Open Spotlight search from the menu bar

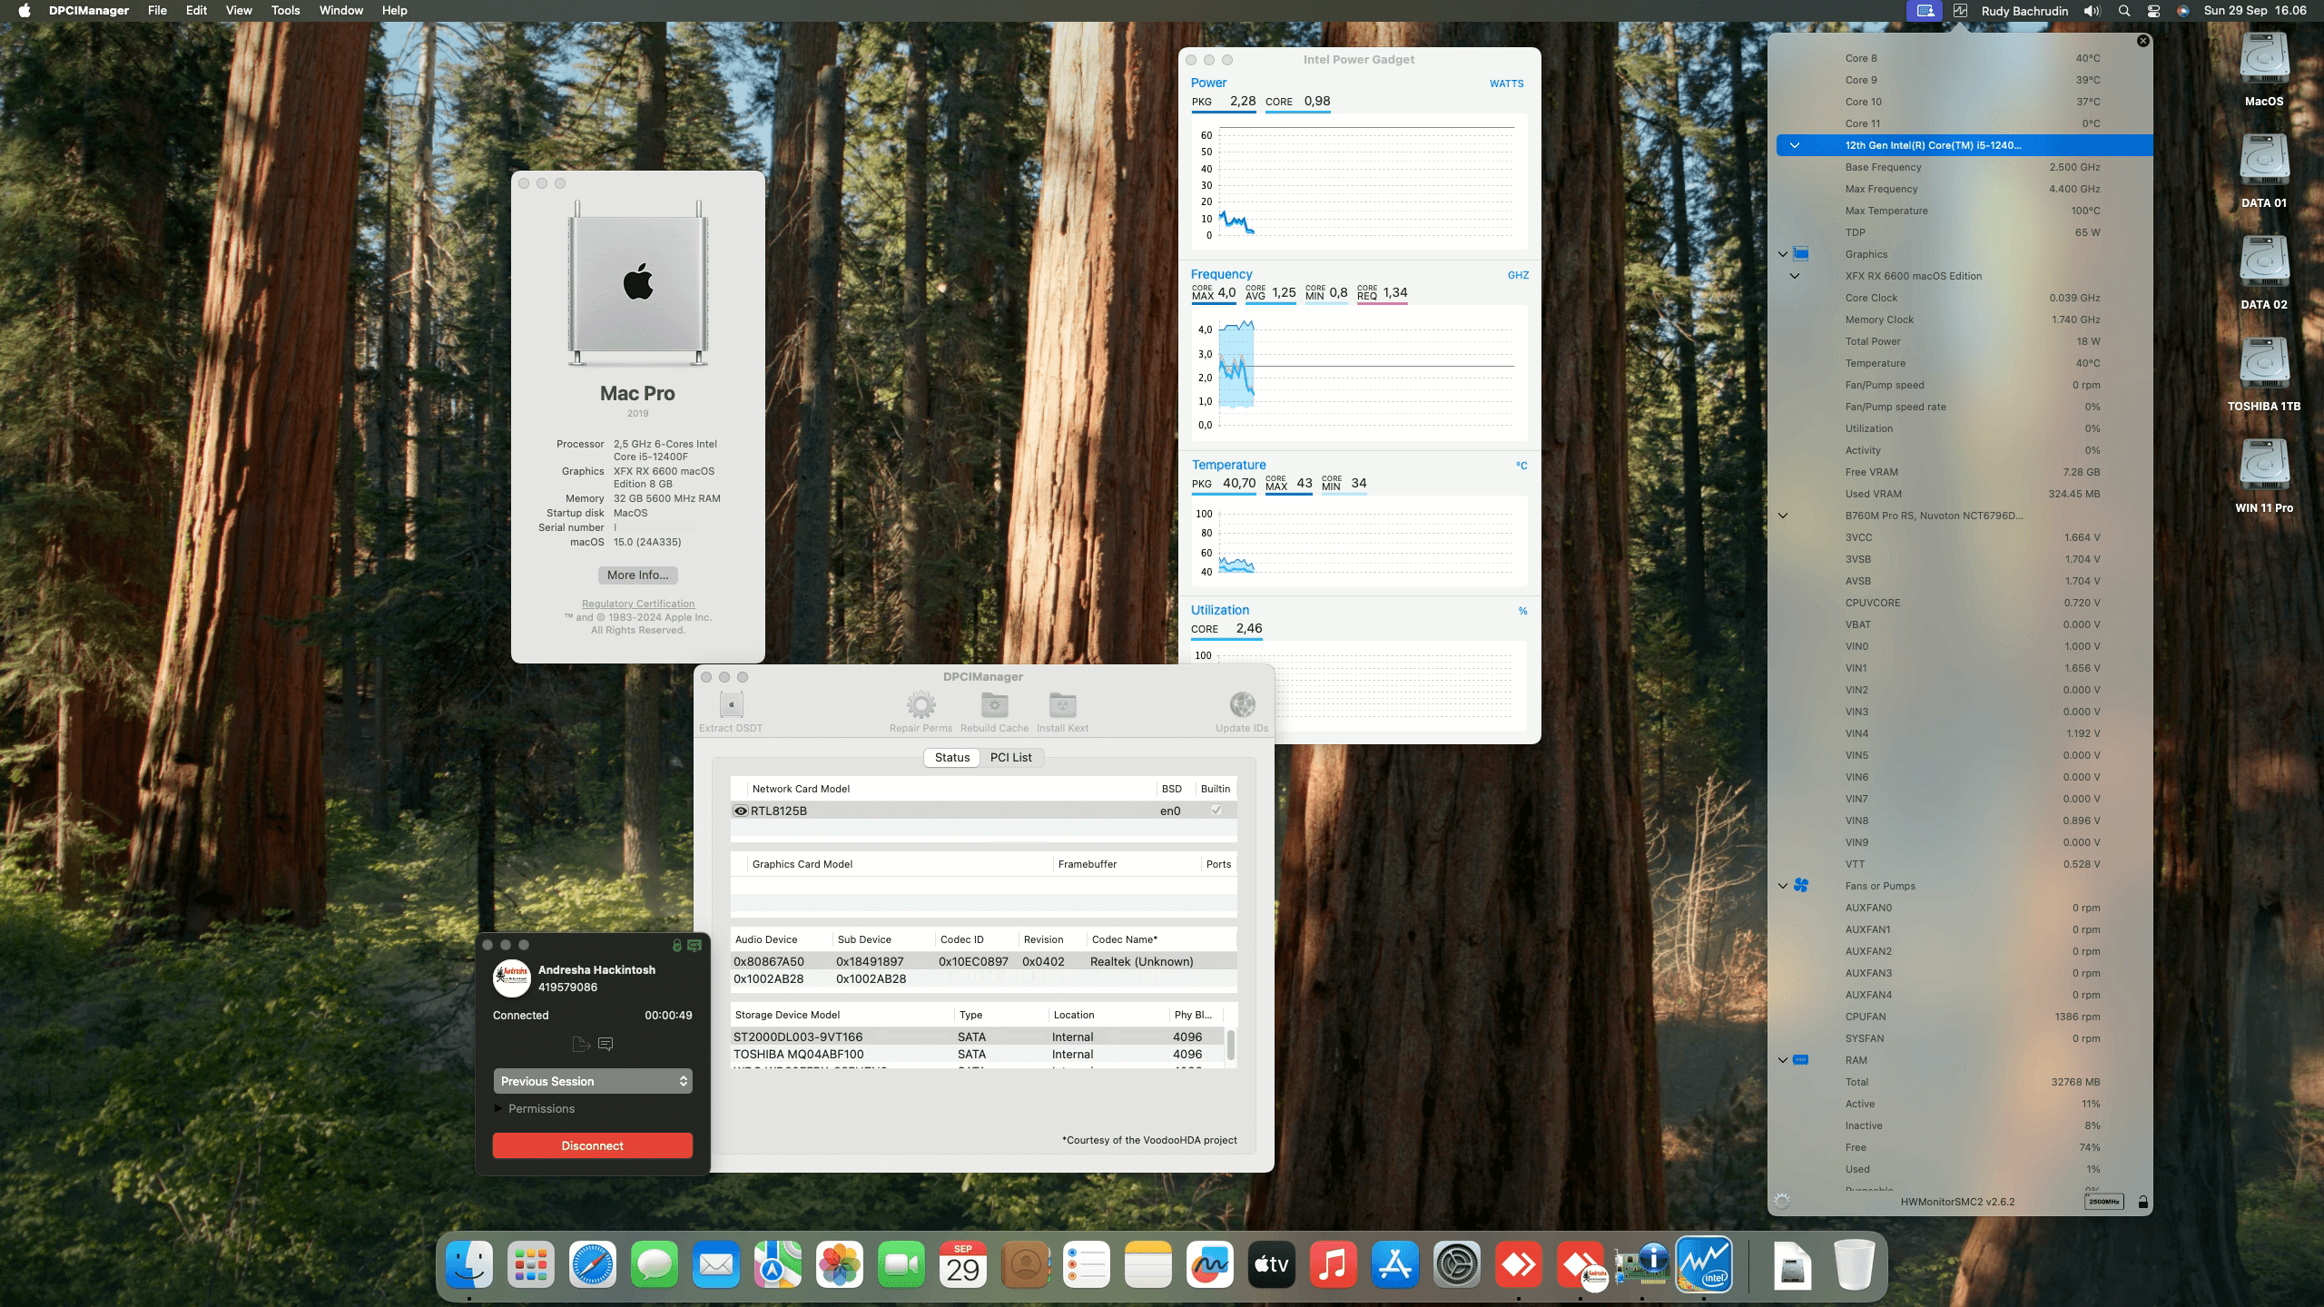(x=2123, y=10)
